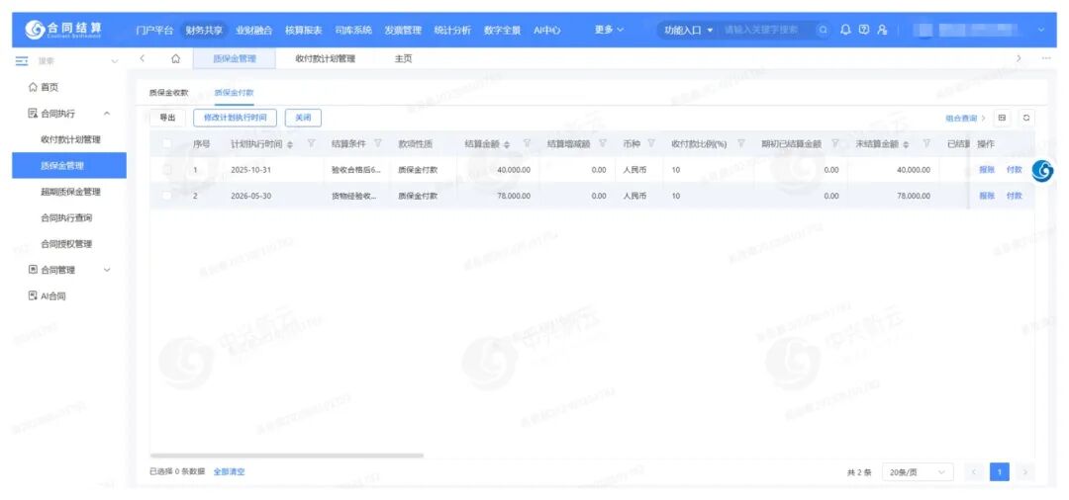Click the refresh table icon

(x=1026, y=118)
